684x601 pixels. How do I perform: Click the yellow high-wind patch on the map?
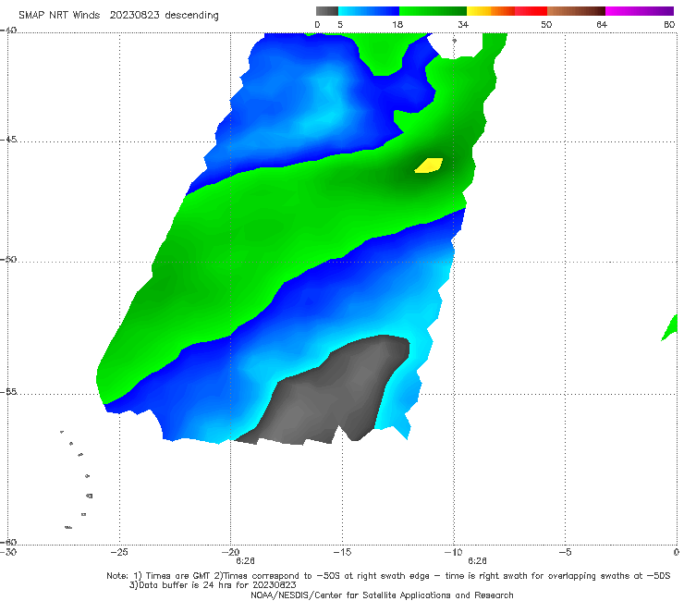click(x=429, y=166)
